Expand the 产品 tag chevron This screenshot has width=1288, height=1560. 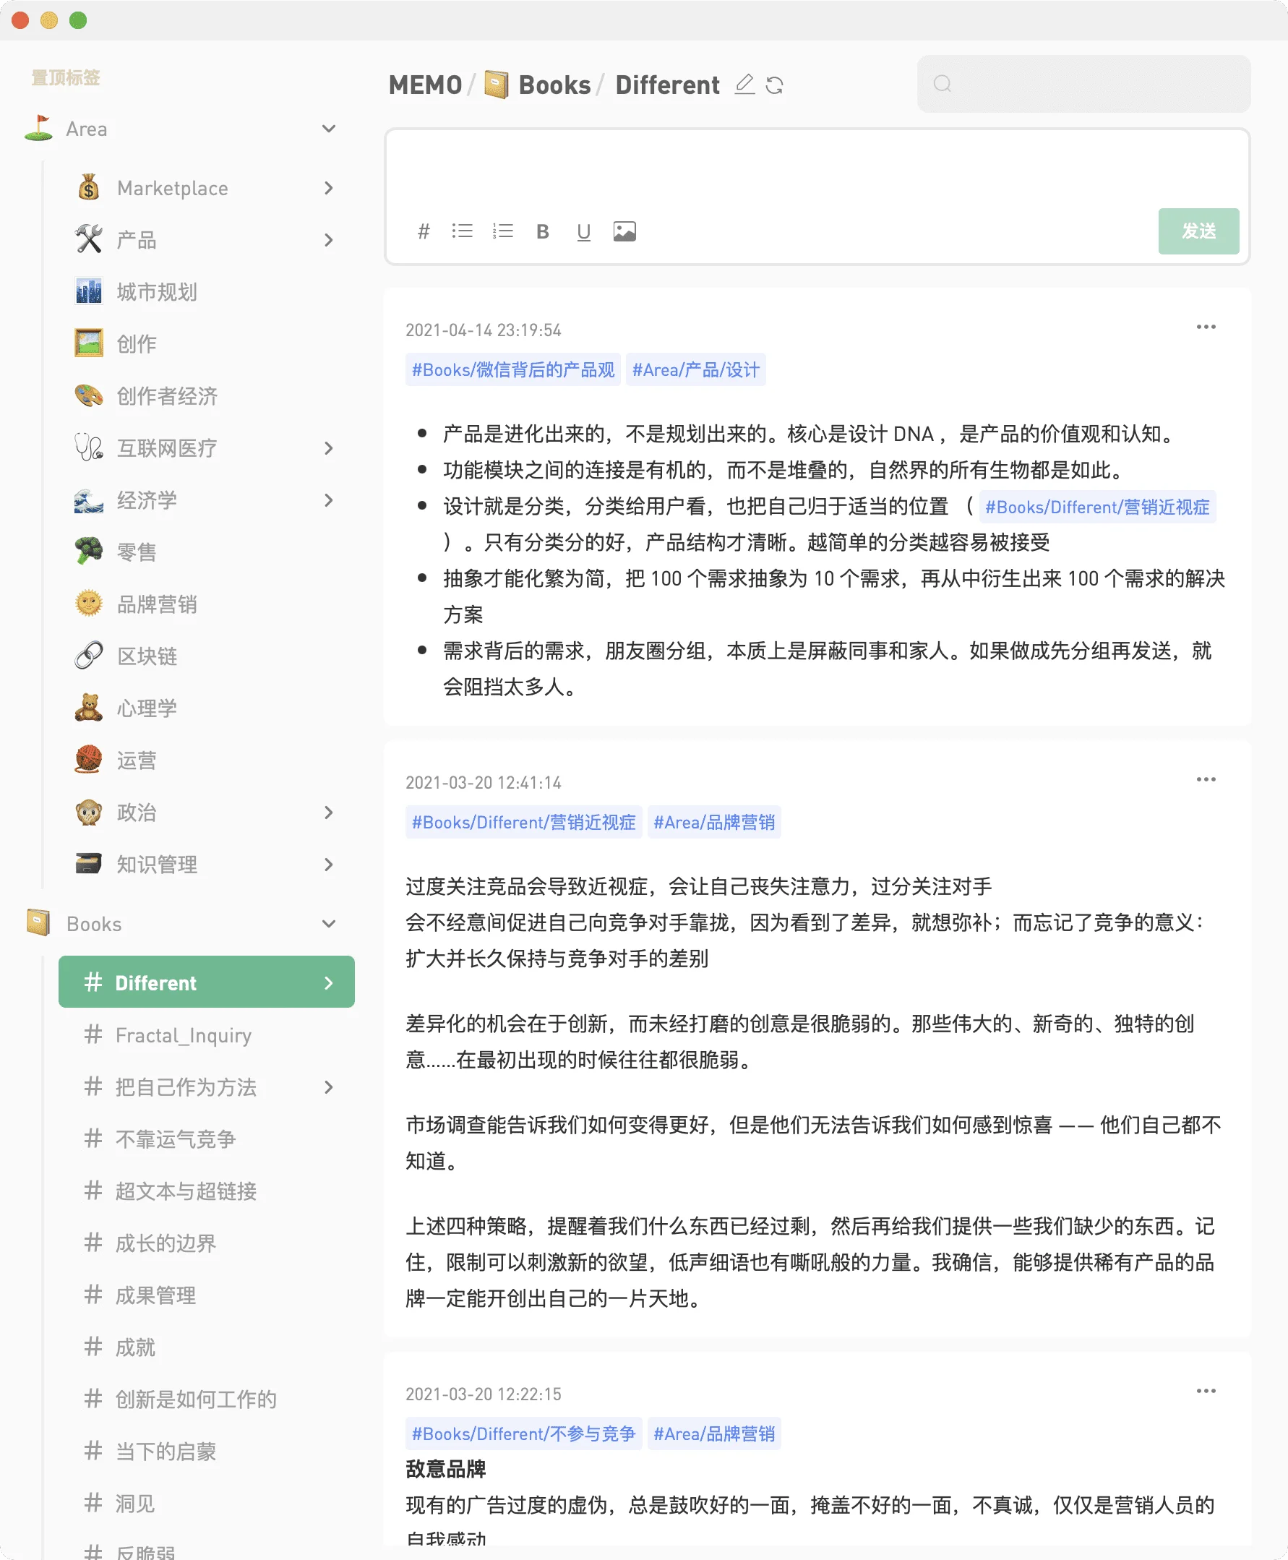[x=329, y=240]
